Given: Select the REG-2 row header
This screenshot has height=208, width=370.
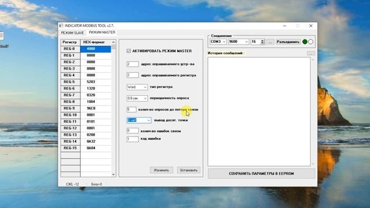Looking at the screenshot, I should point(71,62).
